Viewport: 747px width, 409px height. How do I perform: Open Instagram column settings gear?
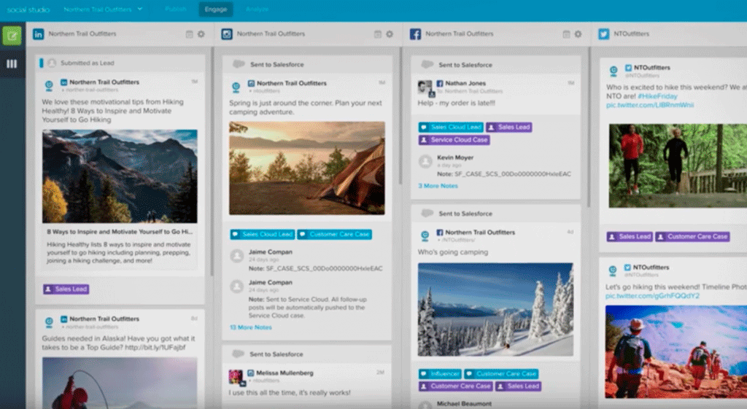390,34
